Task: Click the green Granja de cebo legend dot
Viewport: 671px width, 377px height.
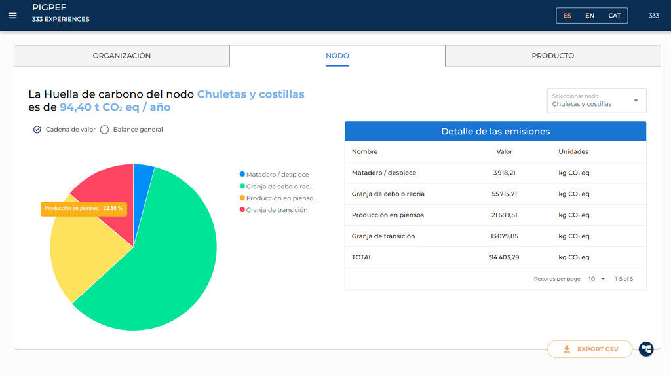Action: point(242,187)
